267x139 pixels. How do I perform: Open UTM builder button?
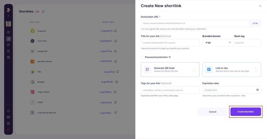(255, 23)
